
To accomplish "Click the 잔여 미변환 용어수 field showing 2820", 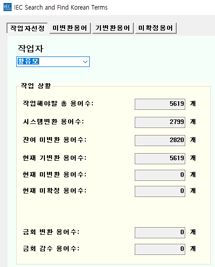I will click(160, 141).
